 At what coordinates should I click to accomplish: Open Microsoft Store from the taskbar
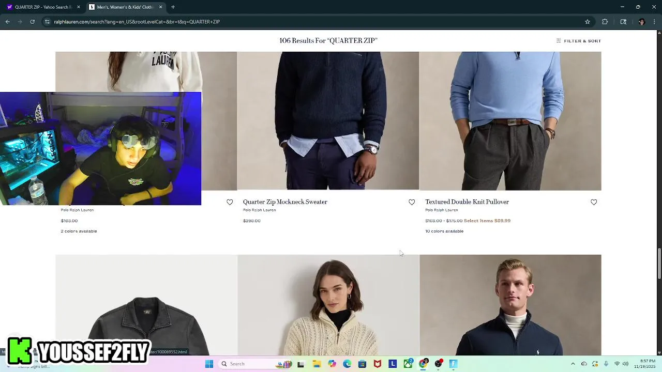click(x=362, y=364)
